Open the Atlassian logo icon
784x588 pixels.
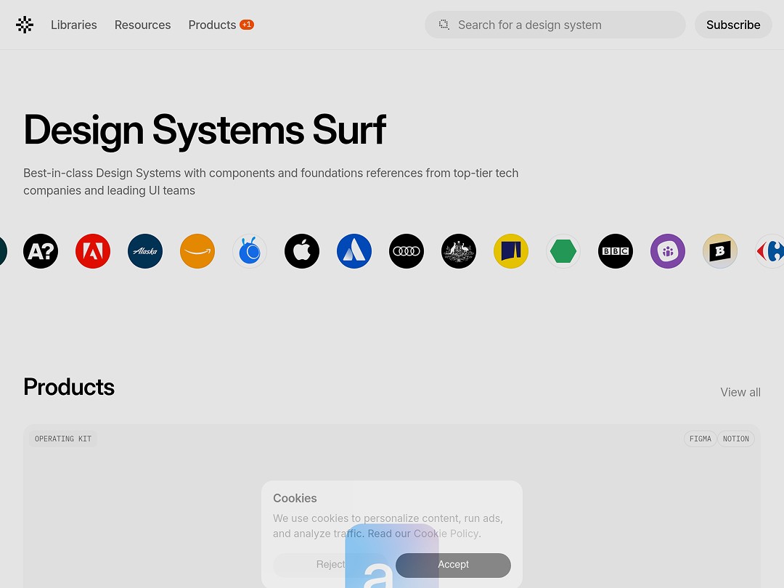pos(354,251)
